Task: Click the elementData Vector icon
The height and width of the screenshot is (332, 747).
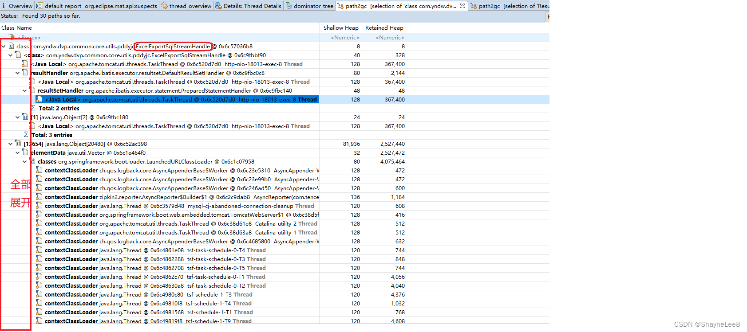Action: (25, 152)
